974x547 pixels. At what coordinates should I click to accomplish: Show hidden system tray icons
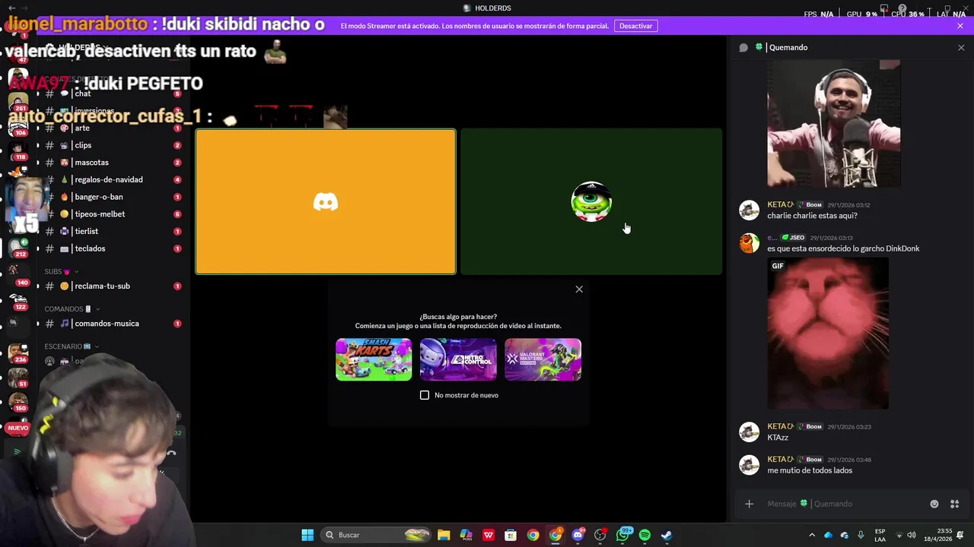812,535
